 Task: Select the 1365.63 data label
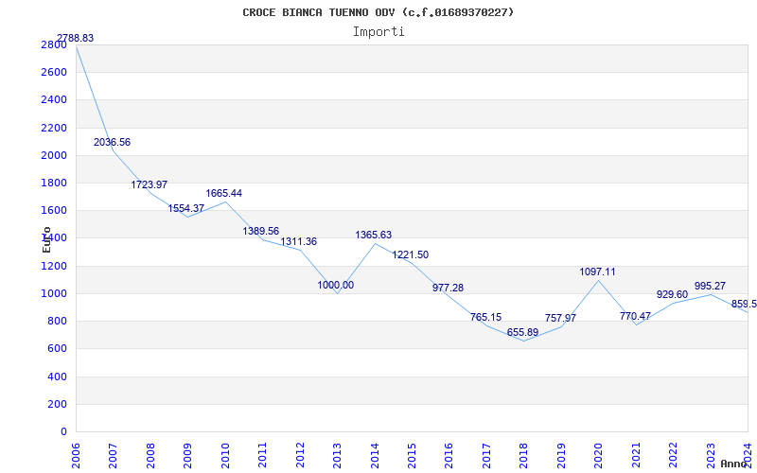(x=374, y=235)
